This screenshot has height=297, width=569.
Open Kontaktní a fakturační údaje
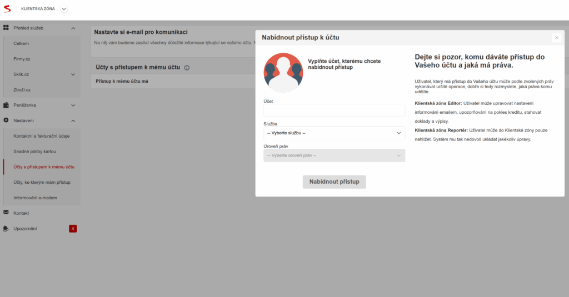click(41, 136)
